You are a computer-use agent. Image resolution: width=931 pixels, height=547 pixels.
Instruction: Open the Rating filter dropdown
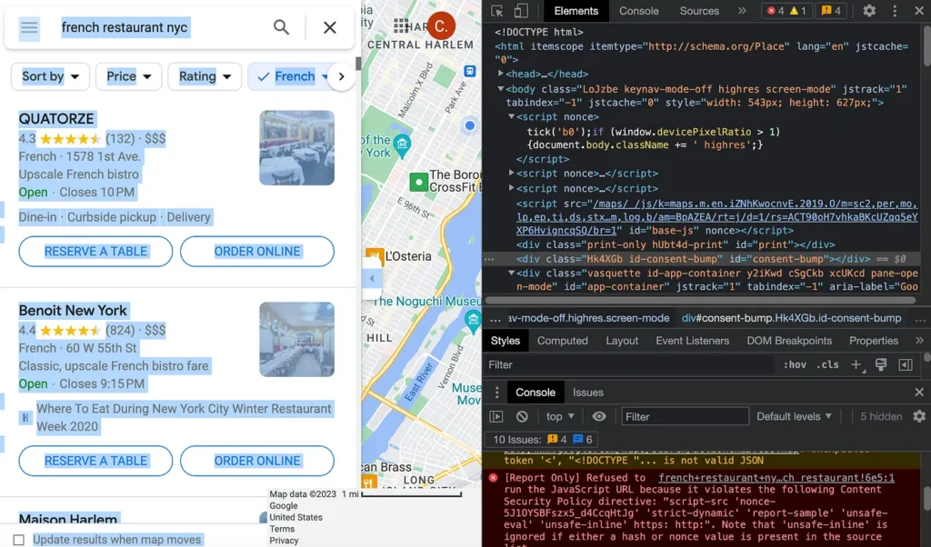[x=205, y=76]
